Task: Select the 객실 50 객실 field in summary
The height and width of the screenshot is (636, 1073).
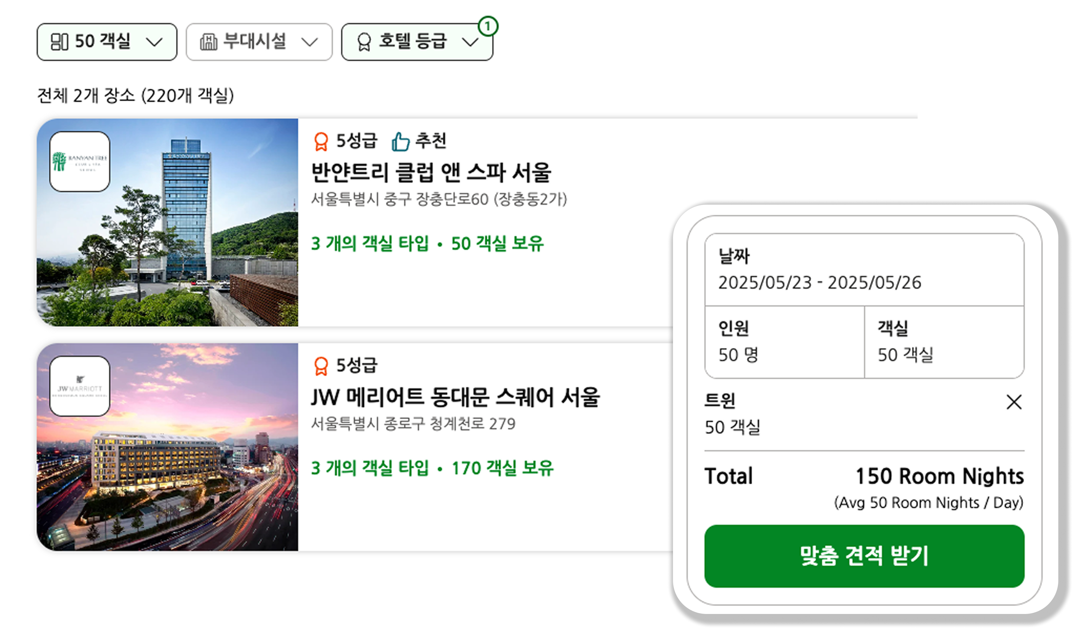Action: click(944, 342)
